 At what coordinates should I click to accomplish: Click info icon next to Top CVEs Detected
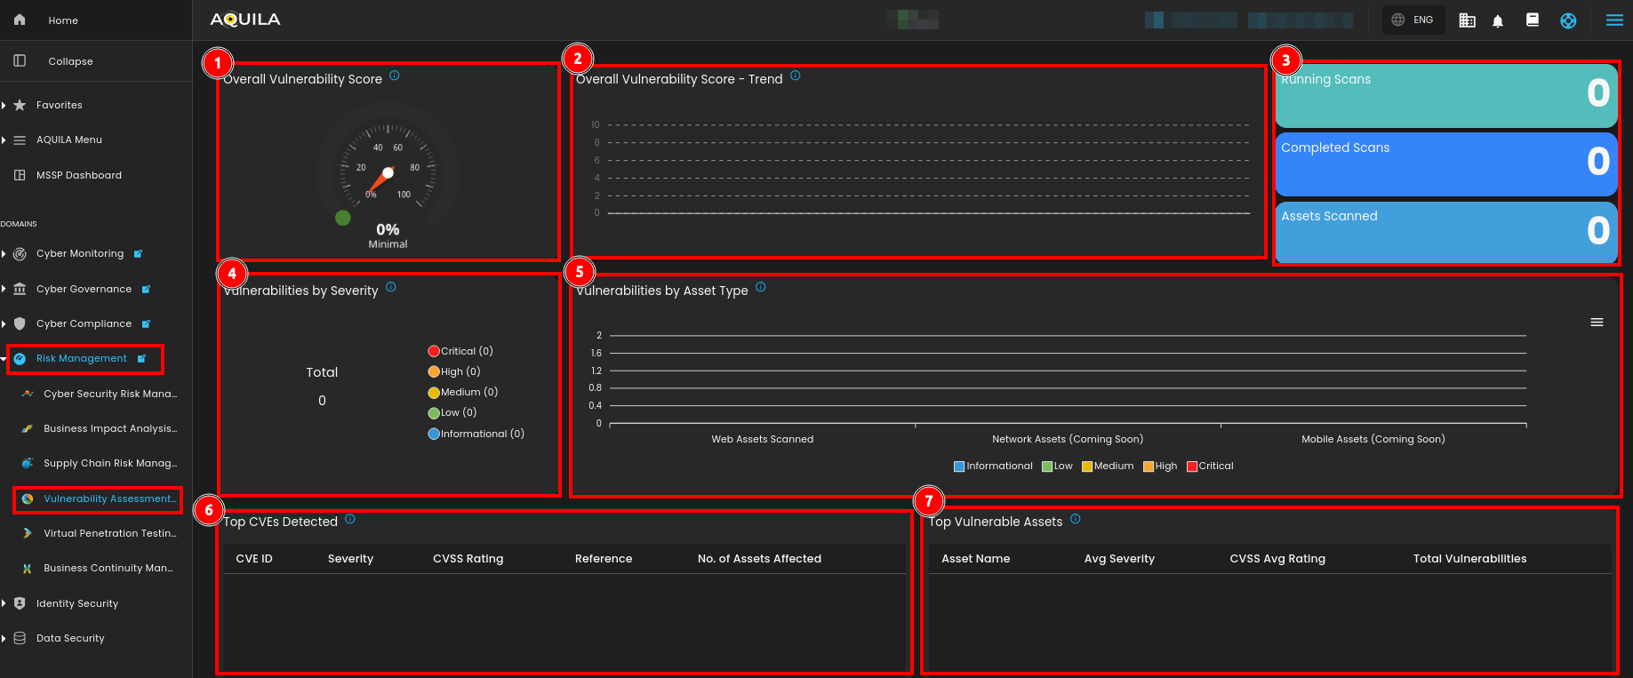coord(350,520)
